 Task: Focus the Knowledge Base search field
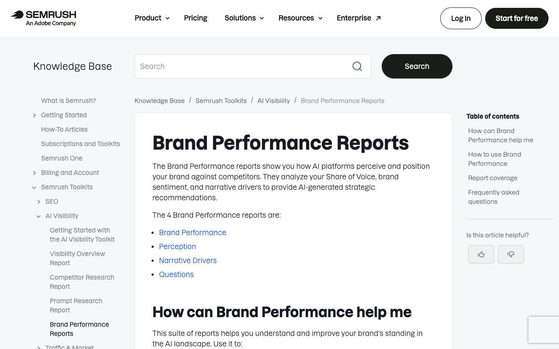(253, 66)
